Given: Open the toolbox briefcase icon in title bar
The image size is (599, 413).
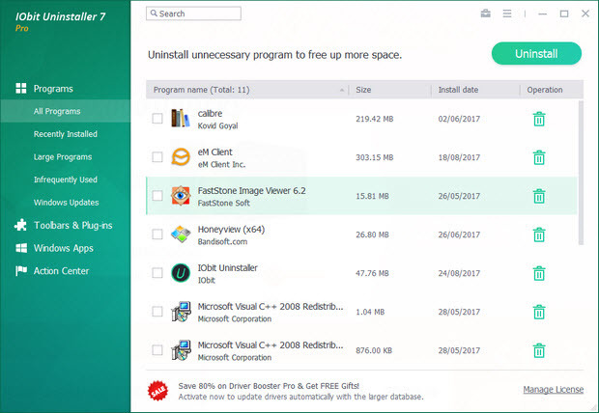Looking at the screenshot, I should click(486, 14).
